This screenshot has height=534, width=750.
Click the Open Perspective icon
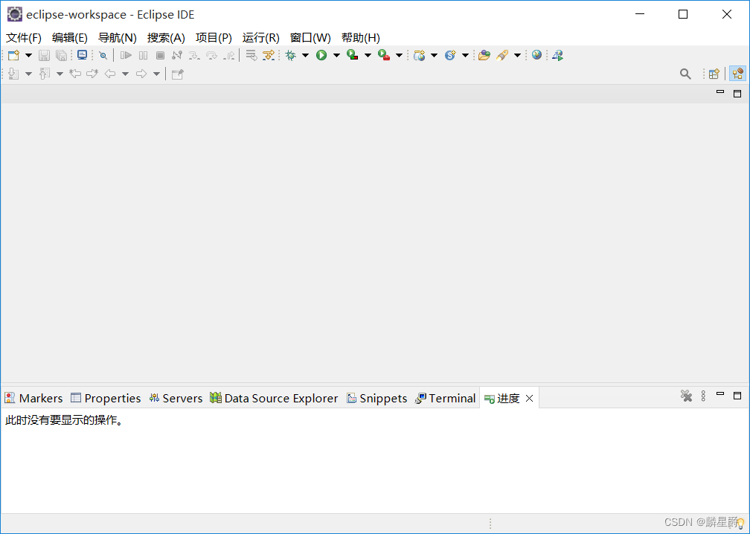coord(714,74)
